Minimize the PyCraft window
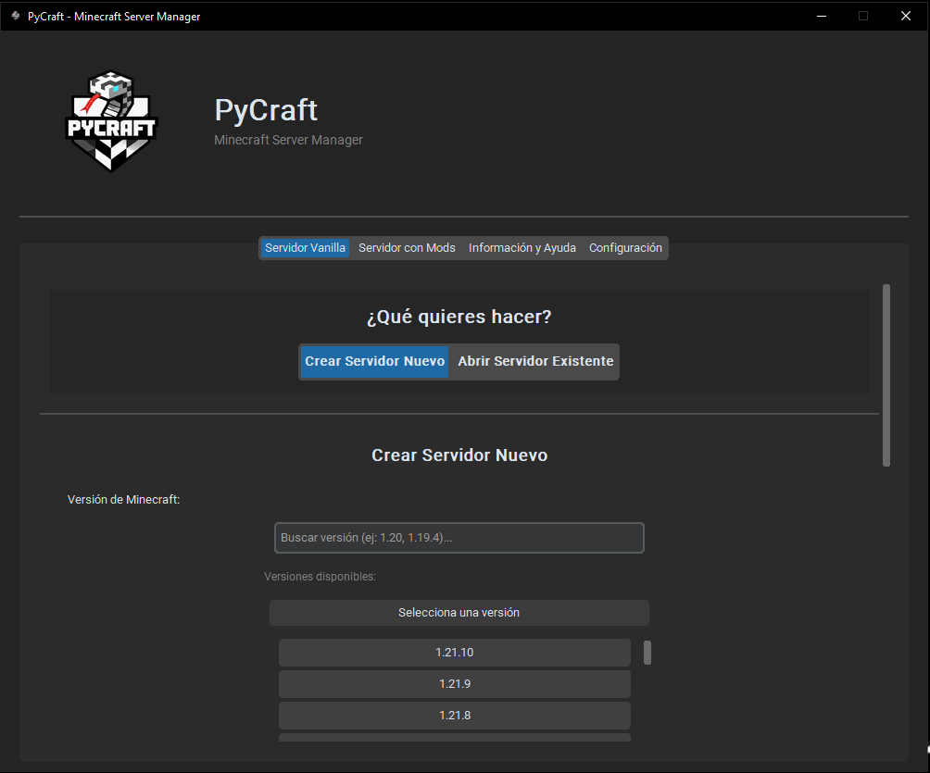 tap(821, 16)
